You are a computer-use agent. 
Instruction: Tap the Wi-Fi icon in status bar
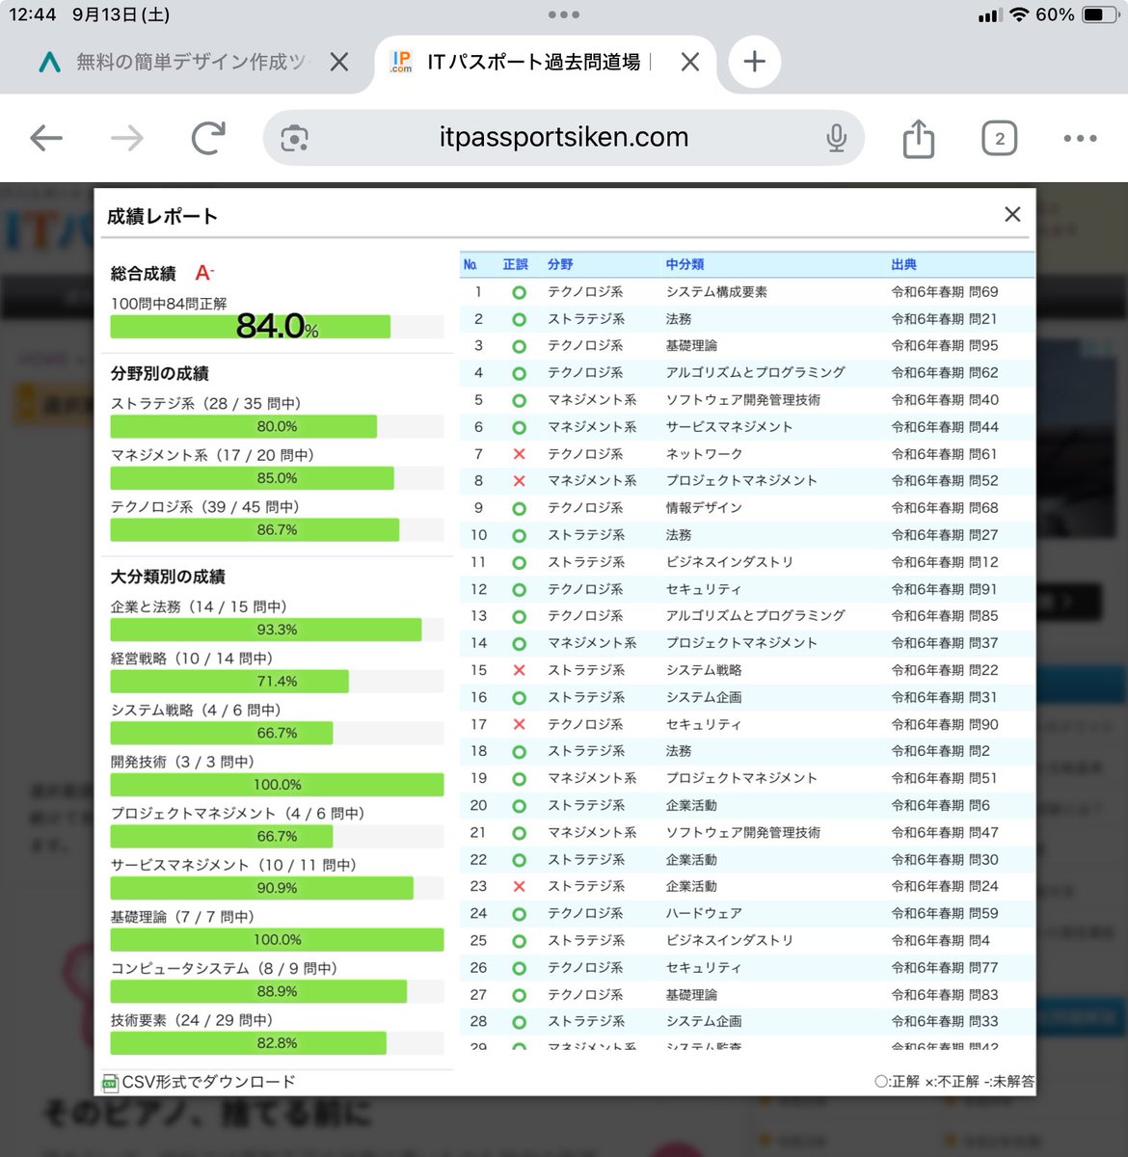[x=1019, y=15]
